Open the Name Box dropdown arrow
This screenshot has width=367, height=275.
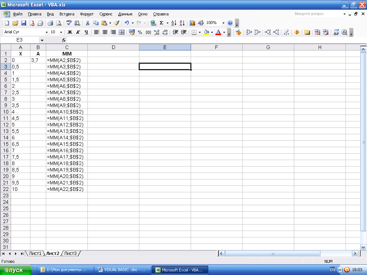[42, 40]
